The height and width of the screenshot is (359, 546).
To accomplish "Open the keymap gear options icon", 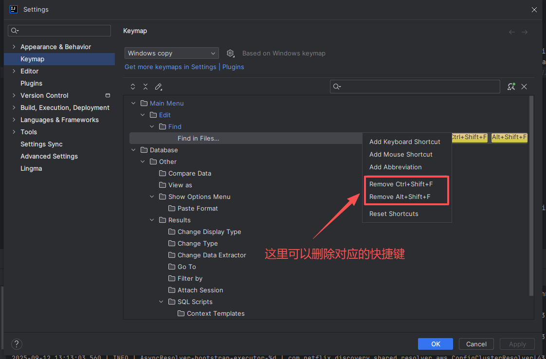I will coord(230,54).
